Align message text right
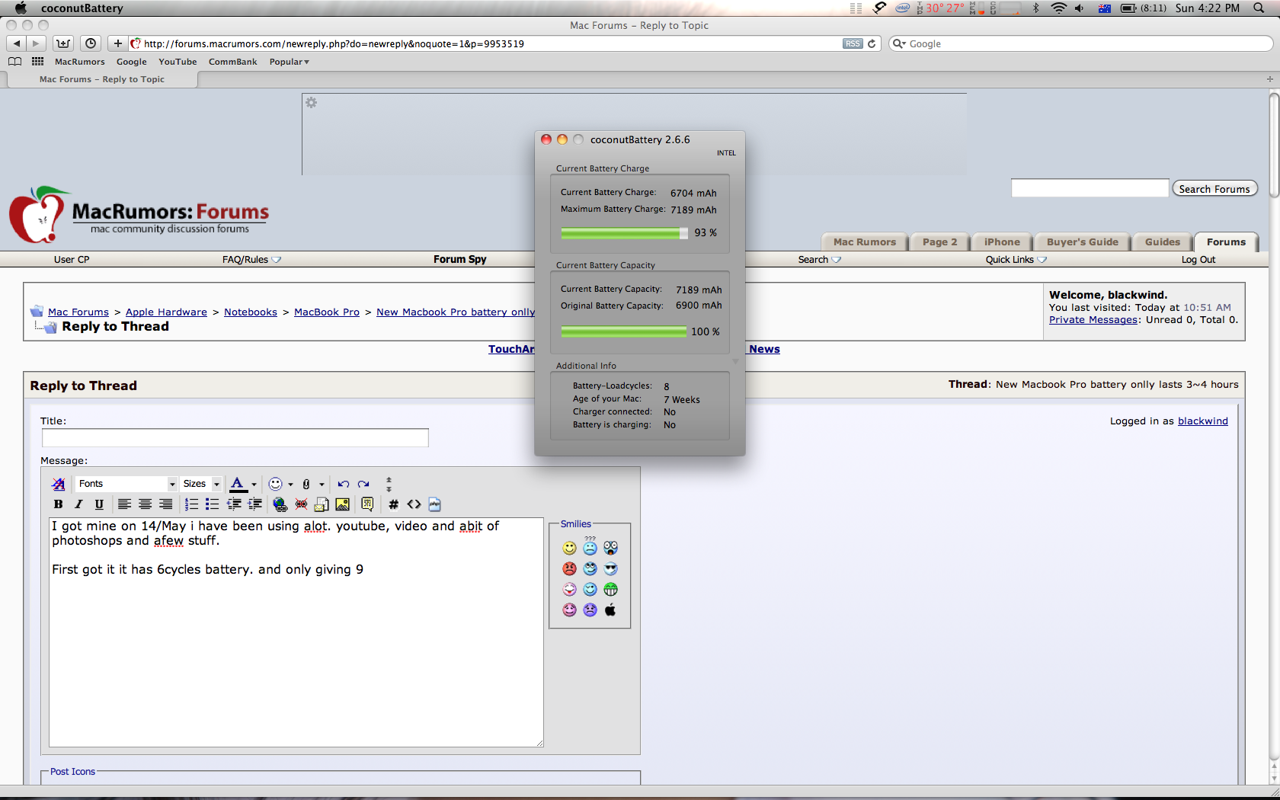 click(x=165, y=504)
